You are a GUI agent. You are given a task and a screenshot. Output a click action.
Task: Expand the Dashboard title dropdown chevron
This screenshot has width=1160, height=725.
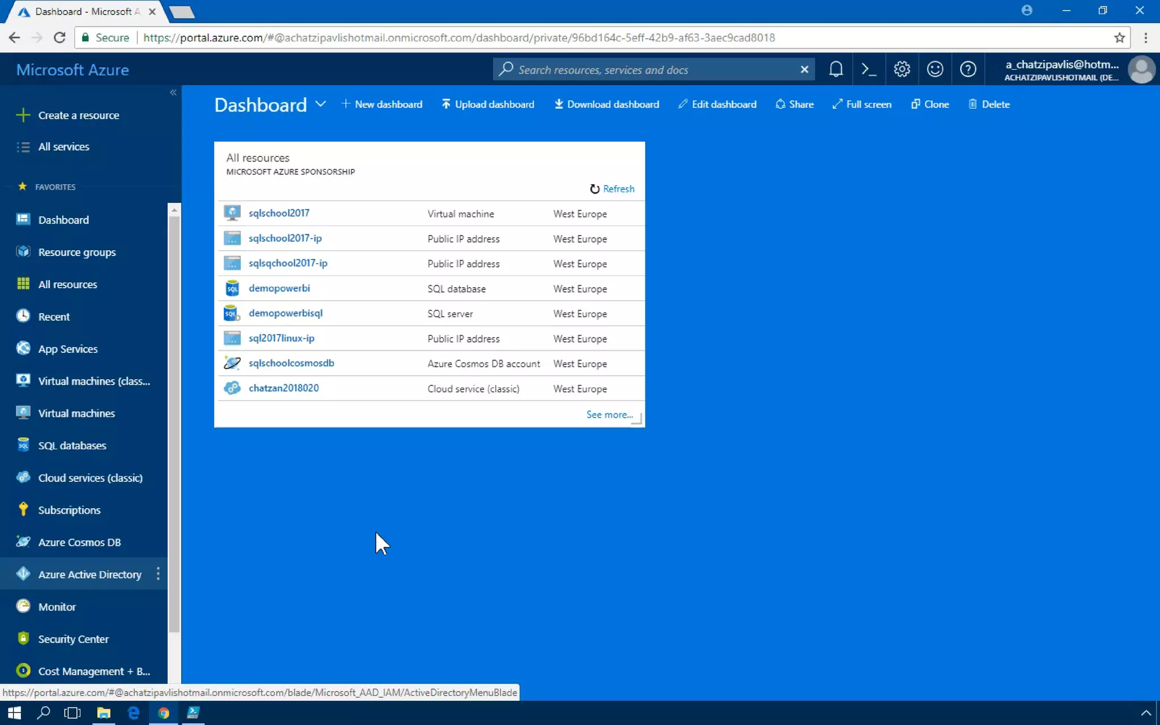[321, 104]
